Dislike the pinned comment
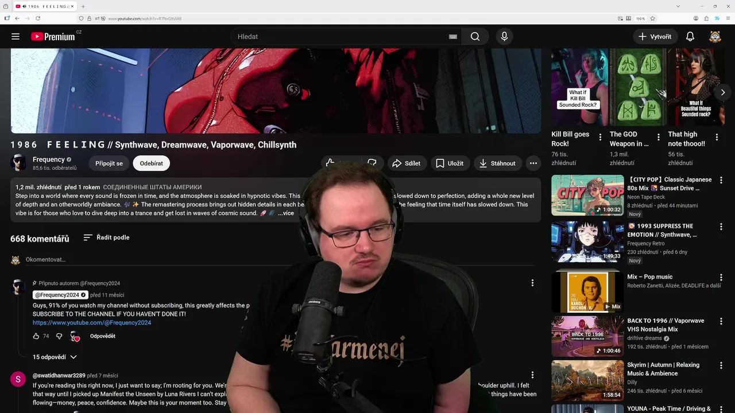Screen dimensions: 735x413 (x=59, y=336)
